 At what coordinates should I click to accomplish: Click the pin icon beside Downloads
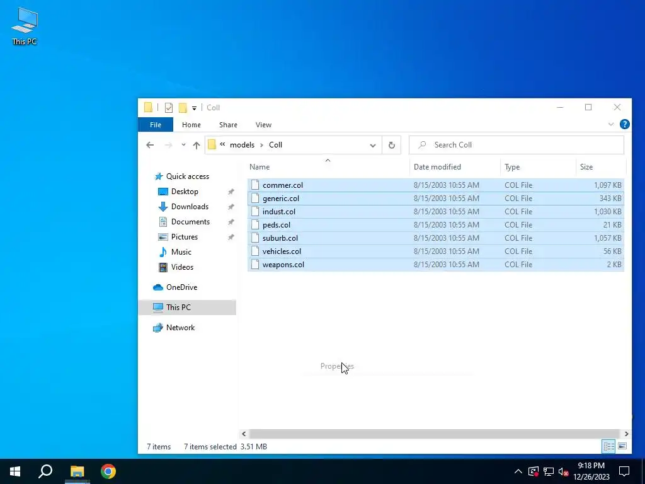pos(231,207)
